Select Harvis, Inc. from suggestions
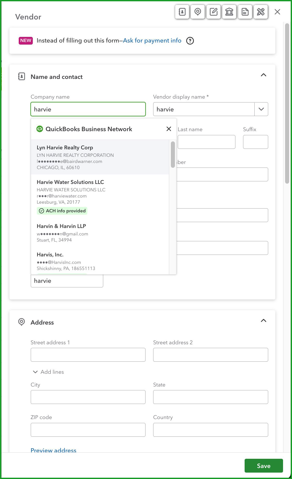 100,261
